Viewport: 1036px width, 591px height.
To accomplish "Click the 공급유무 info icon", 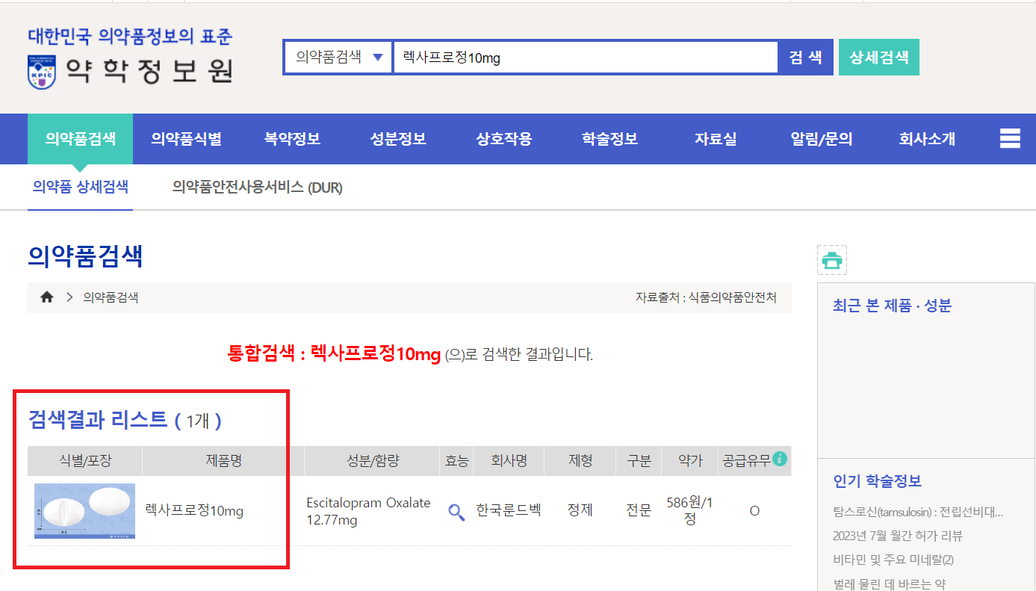I will [781, 459].
